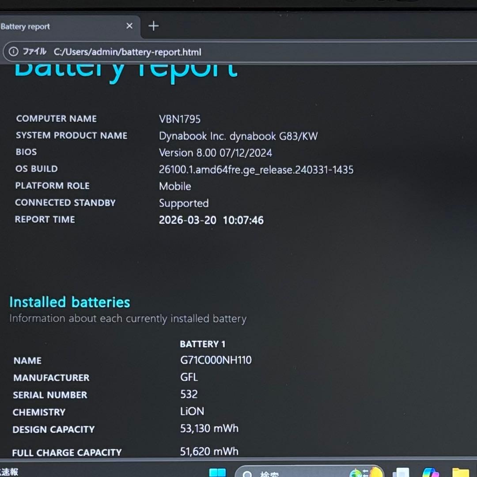Screen dimensions: 477x477
Task: Click the MANUFACTURER label
Action: point(51,378)
